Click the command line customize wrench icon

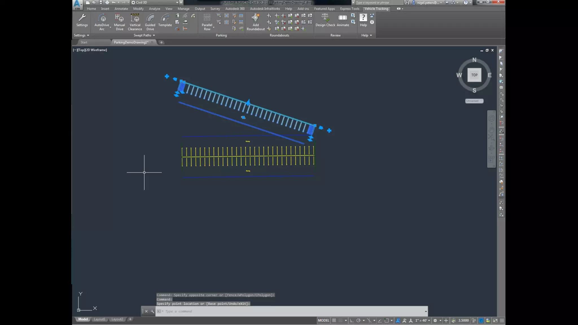pyautogui.click(x=152, y=311)
